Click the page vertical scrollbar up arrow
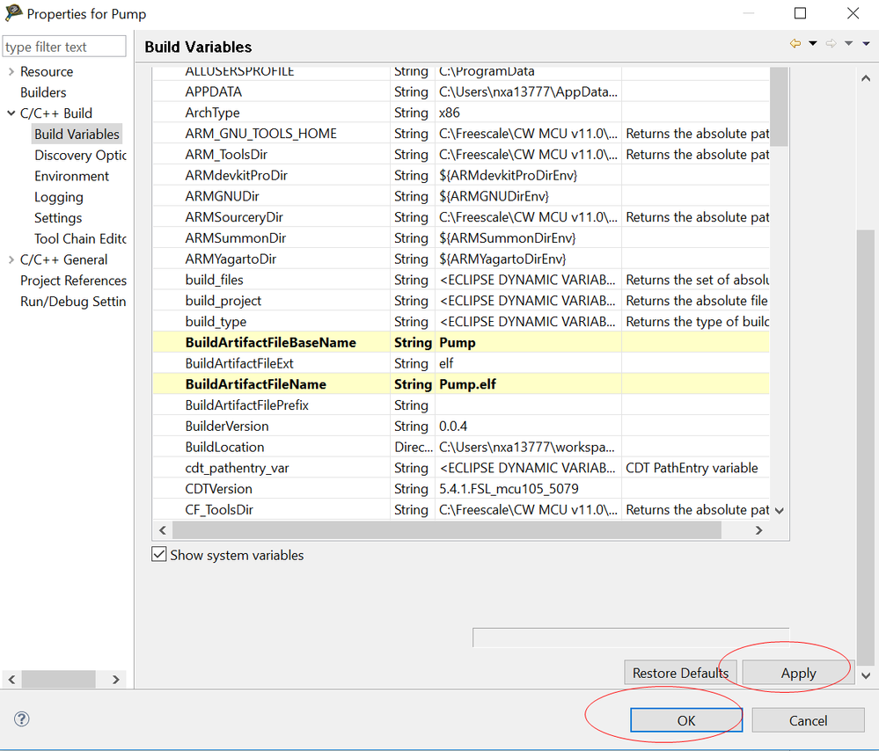879x751 pixels. [x=866, y=78]
